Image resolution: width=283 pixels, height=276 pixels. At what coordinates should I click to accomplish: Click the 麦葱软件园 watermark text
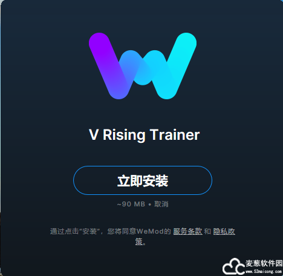pyautogui.click(x=264, y=263)
